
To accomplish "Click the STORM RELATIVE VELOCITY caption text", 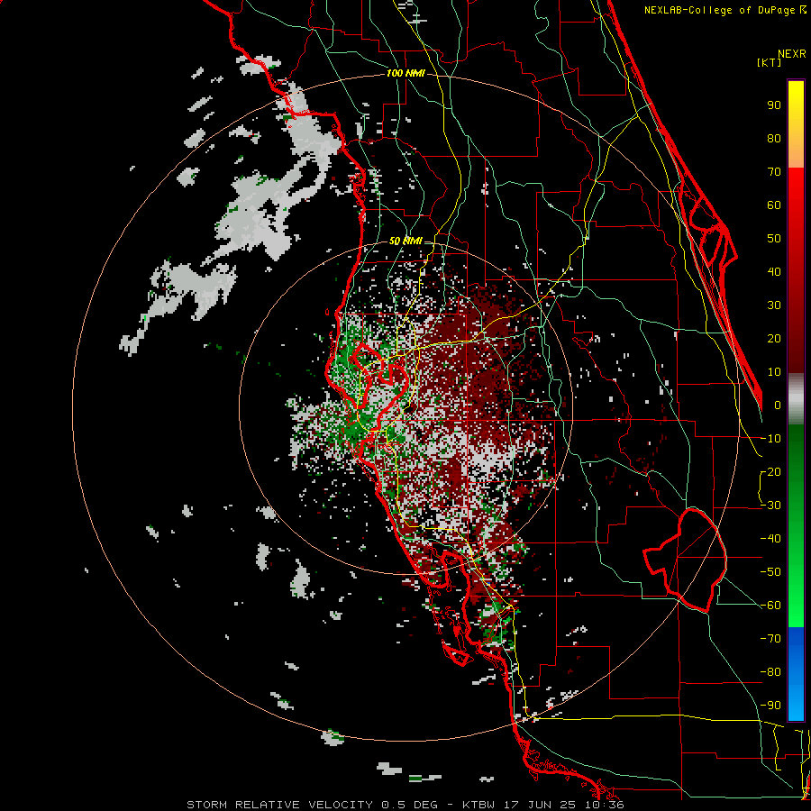I will [x=279, y=805].
